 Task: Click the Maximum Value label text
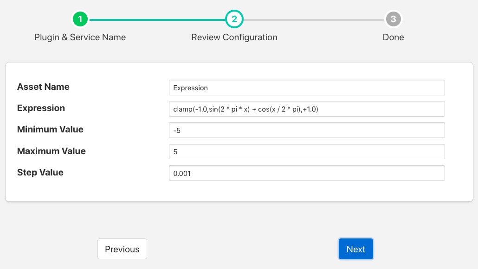[51, 151]
